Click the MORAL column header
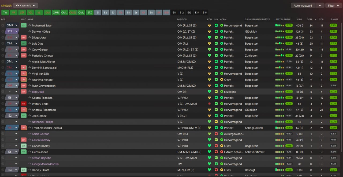Viewport: 343px width, 177px height. [x=223, y=19]
